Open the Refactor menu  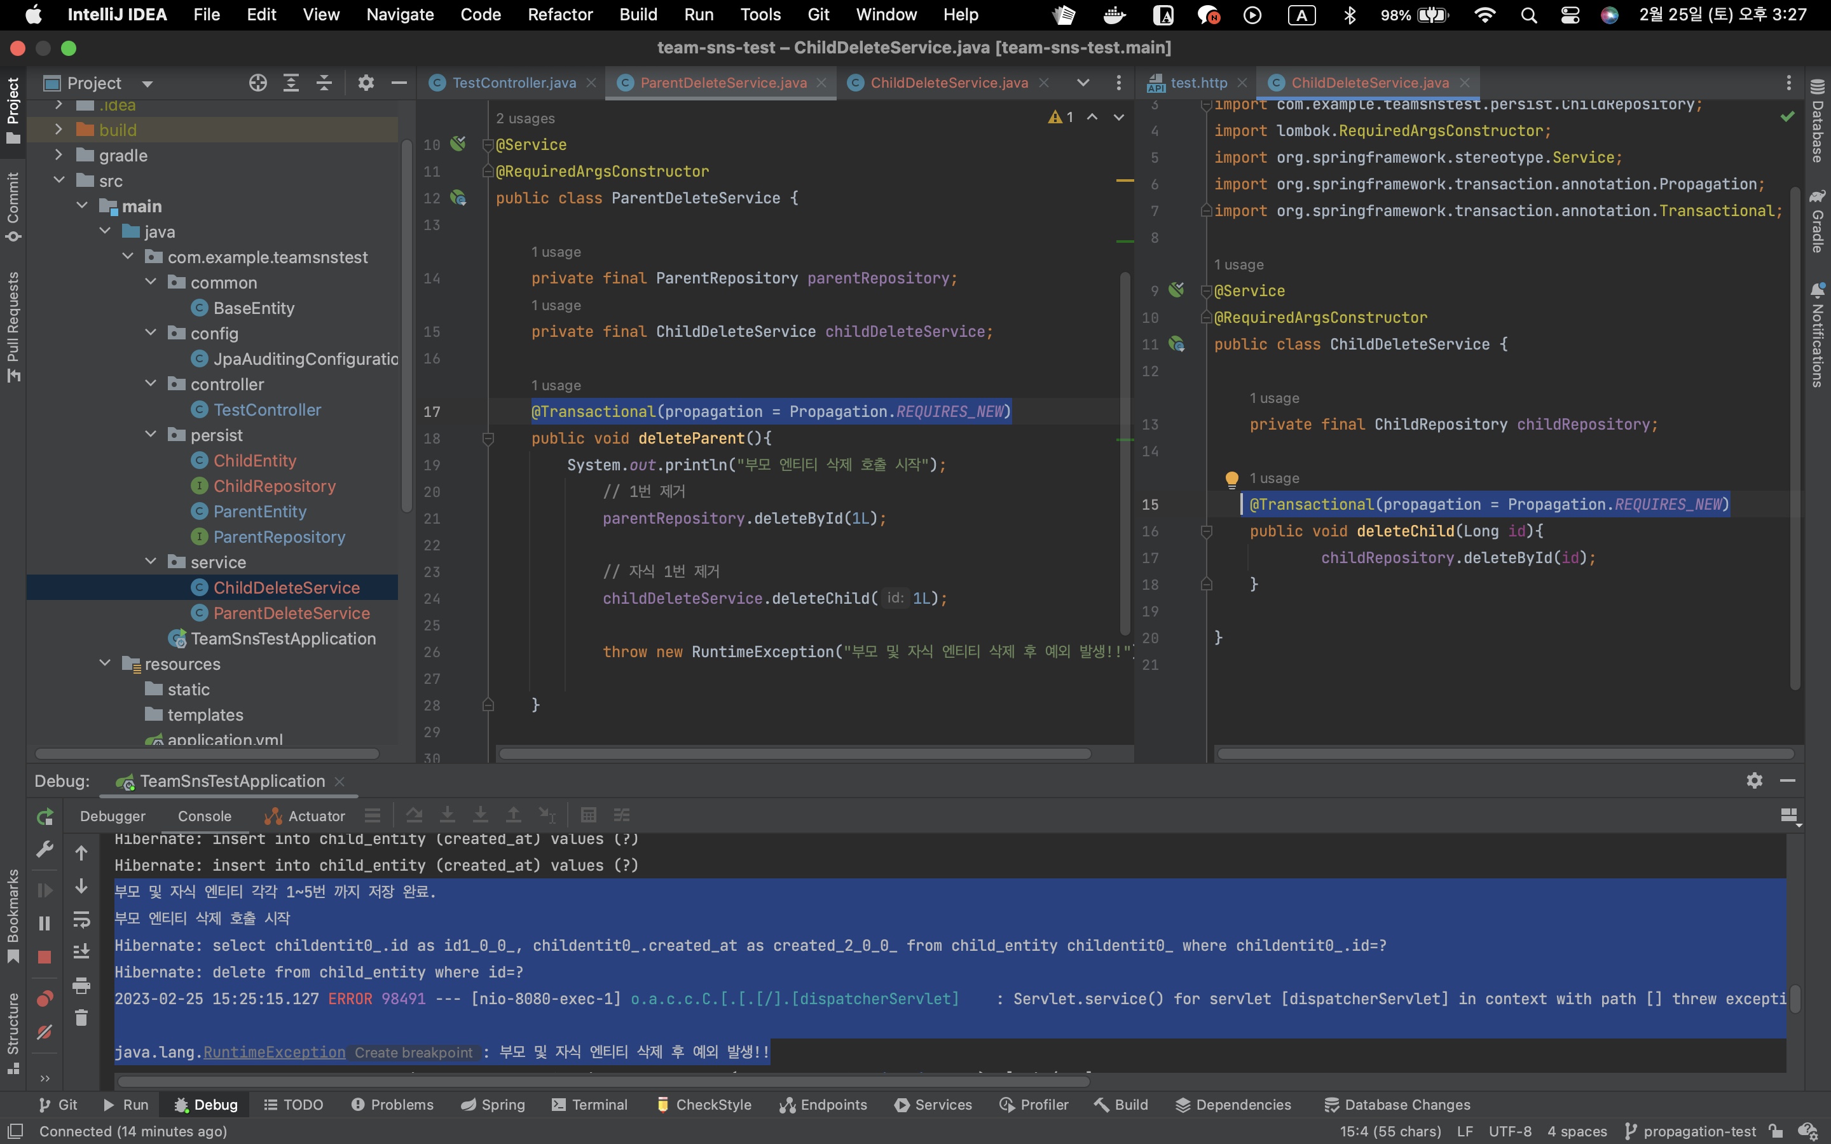[x=560, y=15]
